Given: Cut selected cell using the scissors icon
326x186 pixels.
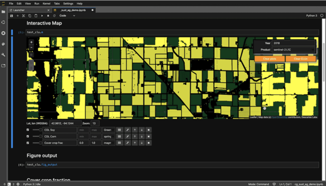Looking at the screenshot, I should click(x=23, y=16).
